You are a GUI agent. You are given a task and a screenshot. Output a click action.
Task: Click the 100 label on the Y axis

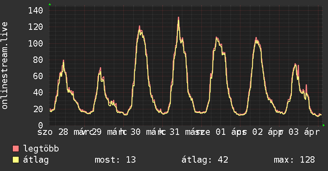point(35,43)
